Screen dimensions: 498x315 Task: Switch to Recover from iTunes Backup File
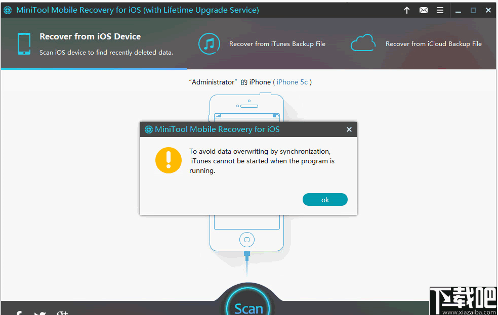(277, 43)
